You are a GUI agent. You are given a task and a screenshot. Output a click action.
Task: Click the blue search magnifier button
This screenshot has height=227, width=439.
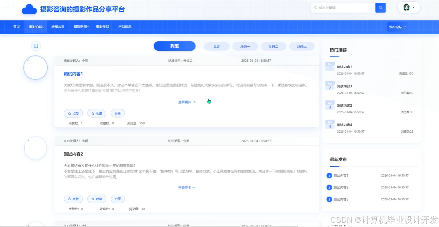click(381, 8)
